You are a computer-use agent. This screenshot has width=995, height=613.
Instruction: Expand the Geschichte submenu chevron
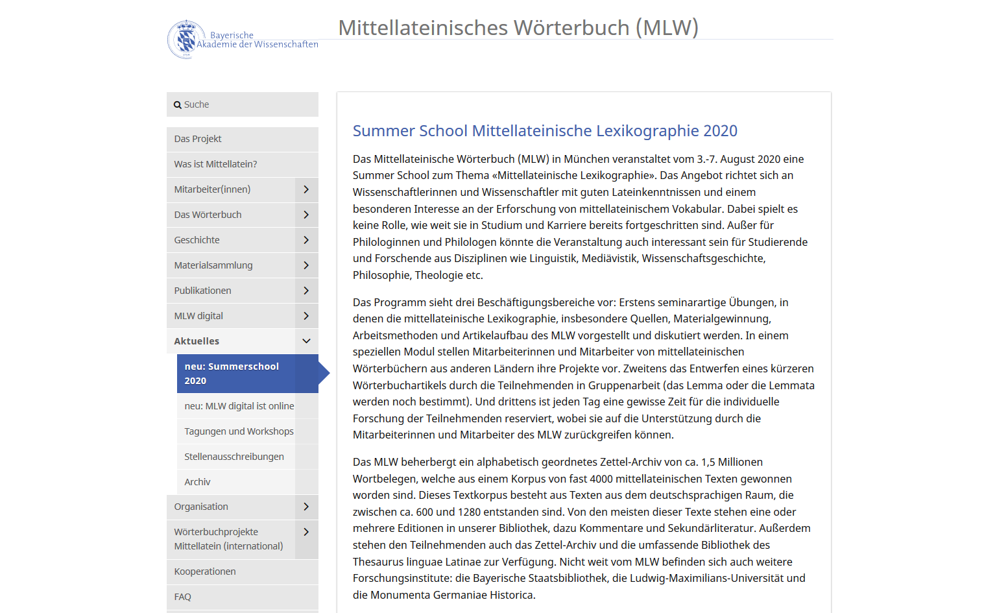point(307,240)
